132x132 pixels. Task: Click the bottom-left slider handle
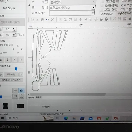click(x=1, y=97)
